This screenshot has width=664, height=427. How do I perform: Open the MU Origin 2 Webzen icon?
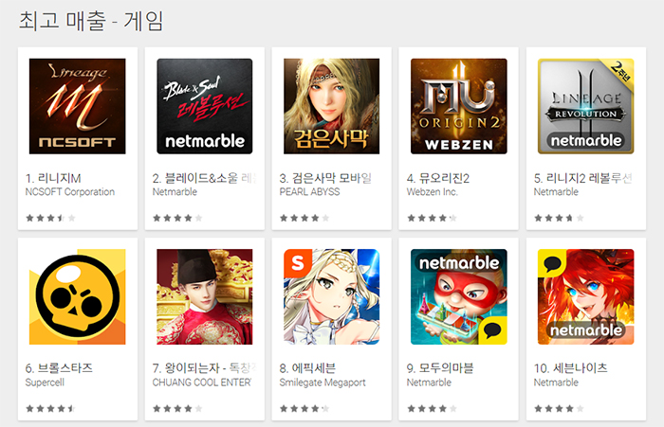pyautogui.click(x=458, y=106)
